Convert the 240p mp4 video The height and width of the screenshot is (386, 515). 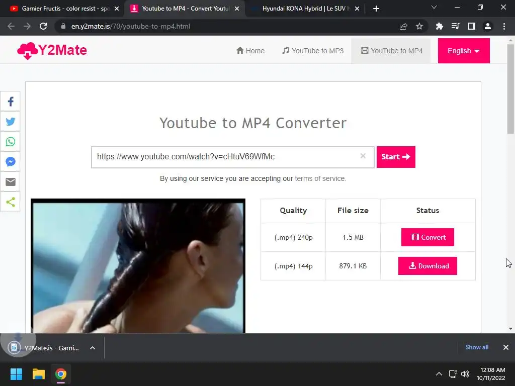tap(427, 237)
